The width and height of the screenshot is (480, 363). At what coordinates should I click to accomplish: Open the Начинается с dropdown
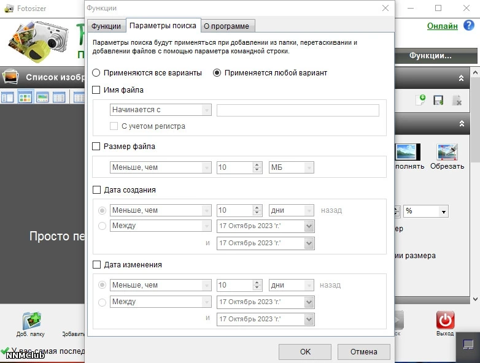click(161, 110)
